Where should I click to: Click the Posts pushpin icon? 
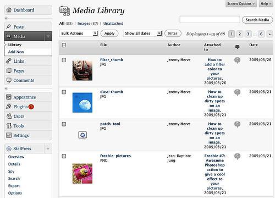coord(9,26)
